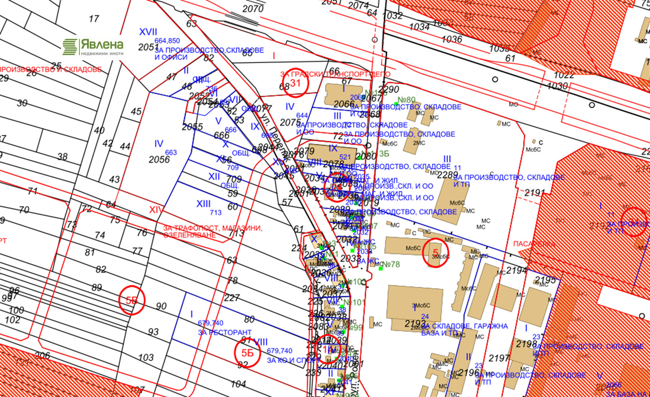The width and height of the screenshot is (650, 397).
Task: Click the red circled 5 on building 3МсБс
Action: [435, 253]
